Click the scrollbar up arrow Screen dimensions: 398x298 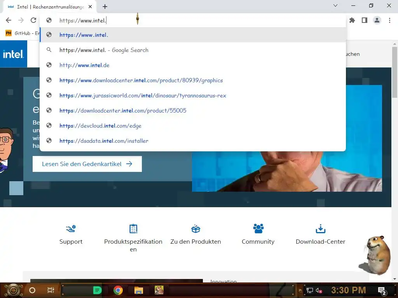(x=395, y=43)
